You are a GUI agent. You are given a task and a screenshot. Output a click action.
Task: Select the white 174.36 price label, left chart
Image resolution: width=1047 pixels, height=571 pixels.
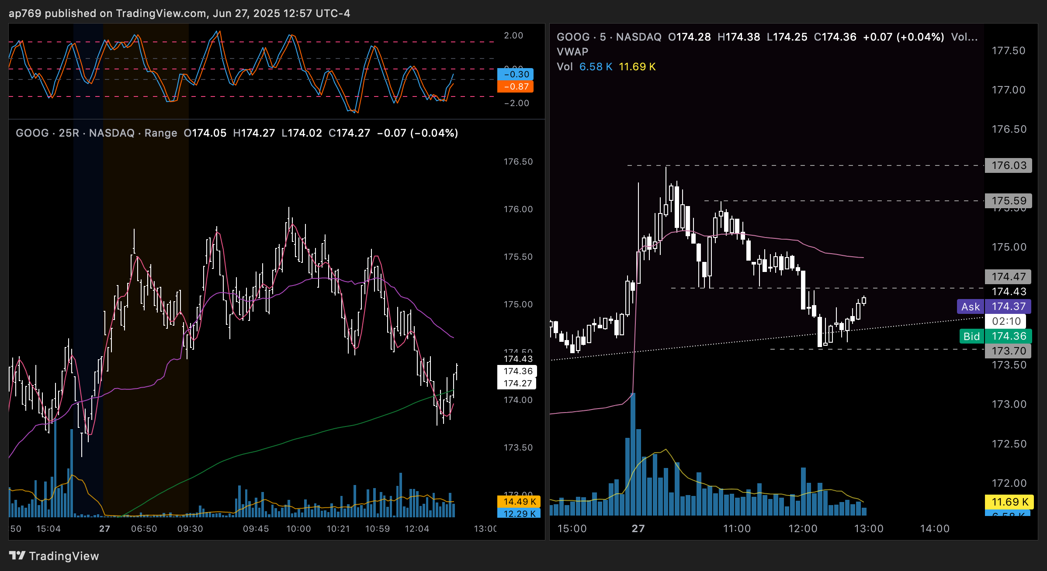517,371
